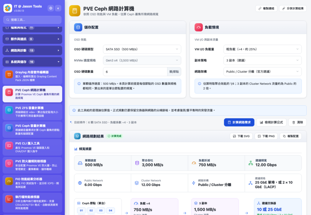Click 下載 PNG button
311x215 pixels.
point(266,136)
